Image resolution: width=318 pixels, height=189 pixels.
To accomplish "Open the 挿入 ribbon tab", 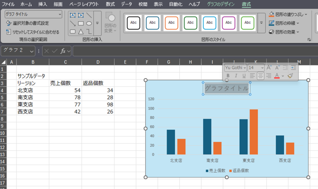I will click(43, 4).
